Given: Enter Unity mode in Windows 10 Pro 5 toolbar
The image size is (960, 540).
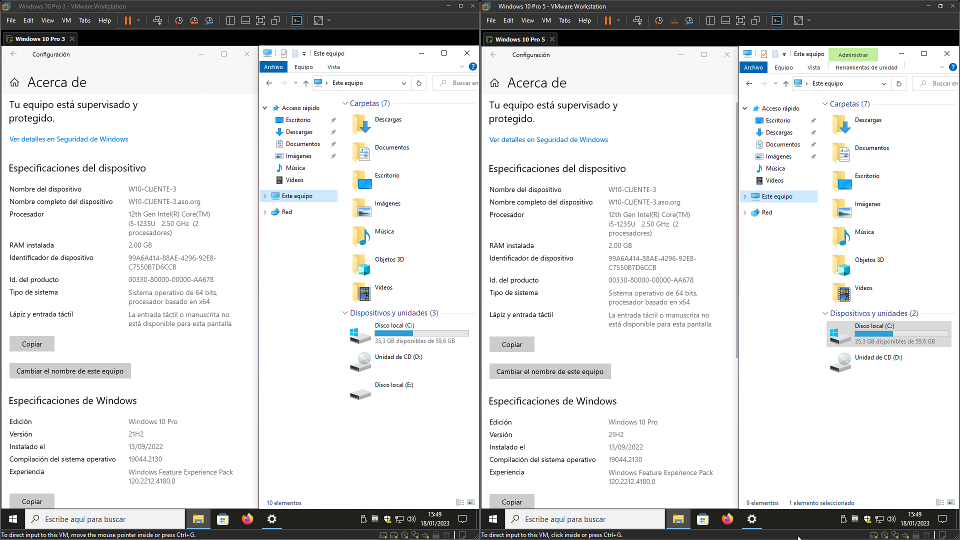Looking at the screenshot, I should 755,20.
